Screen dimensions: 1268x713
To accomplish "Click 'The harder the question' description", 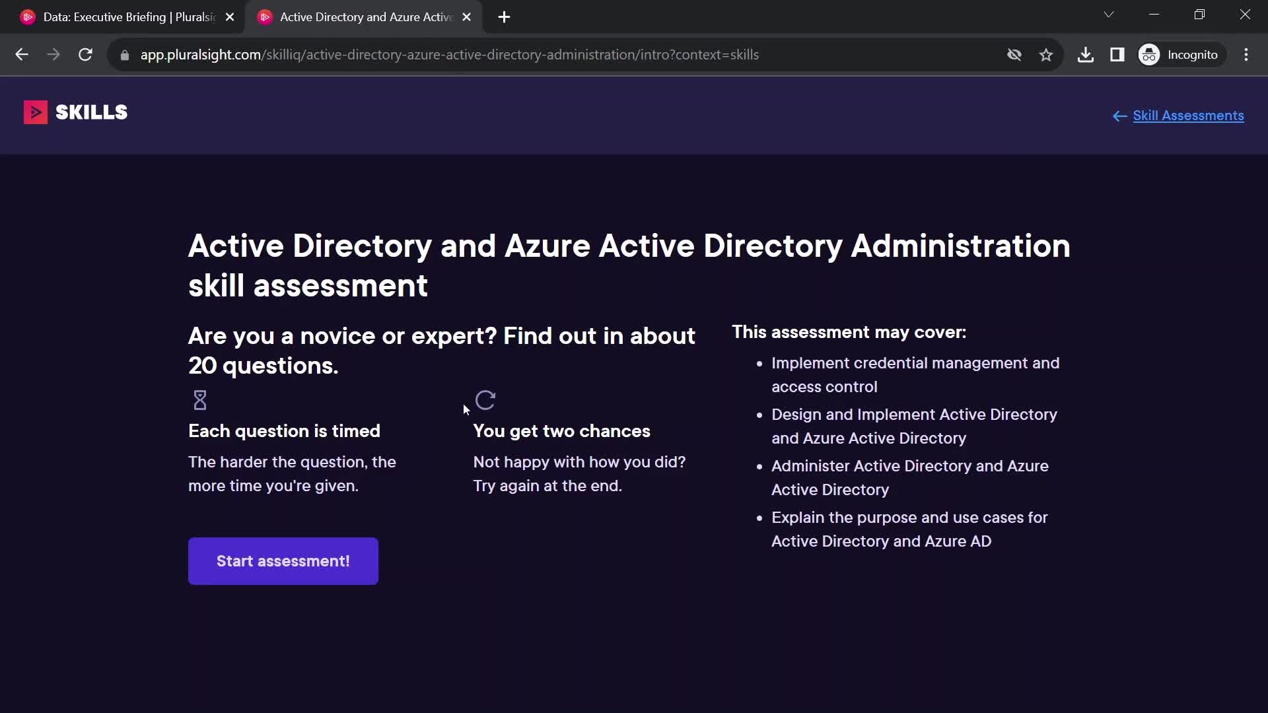I will click(x=292, y=474).
